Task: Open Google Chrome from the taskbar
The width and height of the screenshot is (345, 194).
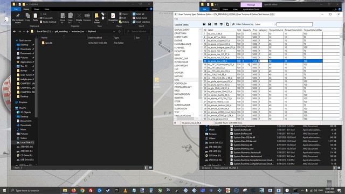Action: [x=82, y=190]
